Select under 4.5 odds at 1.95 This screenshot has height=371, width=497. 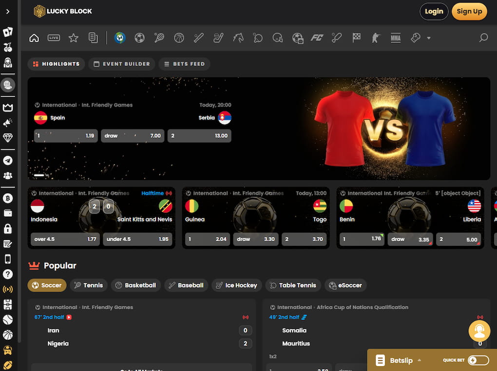[137, 239]
